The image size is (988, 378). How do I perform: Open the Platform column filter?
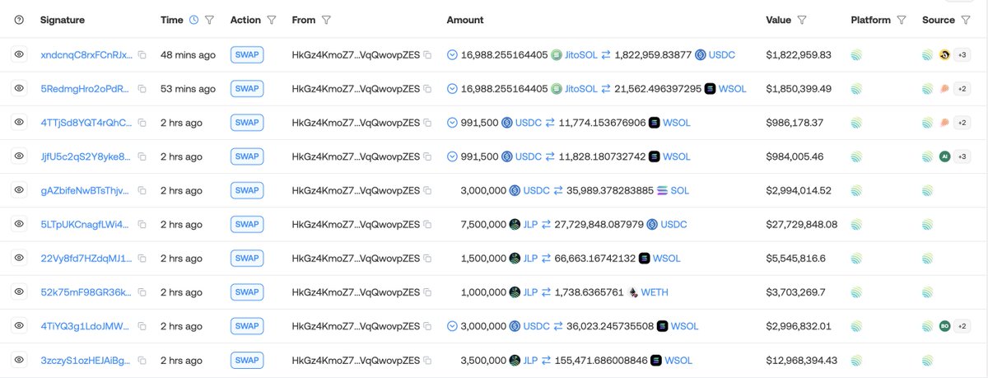tap(902, 20)
